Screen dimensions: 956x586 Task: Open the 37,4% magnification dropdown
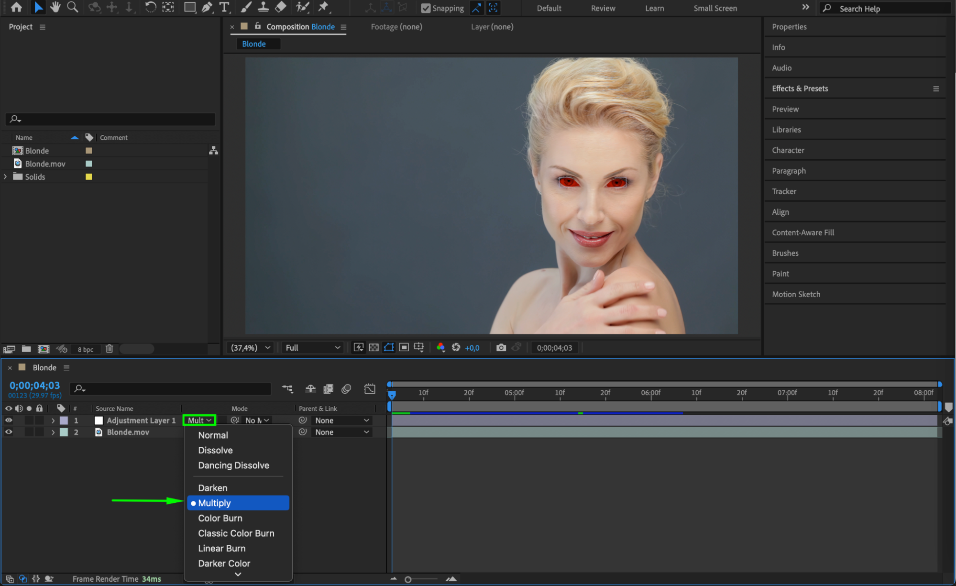[x=251, y=348]
